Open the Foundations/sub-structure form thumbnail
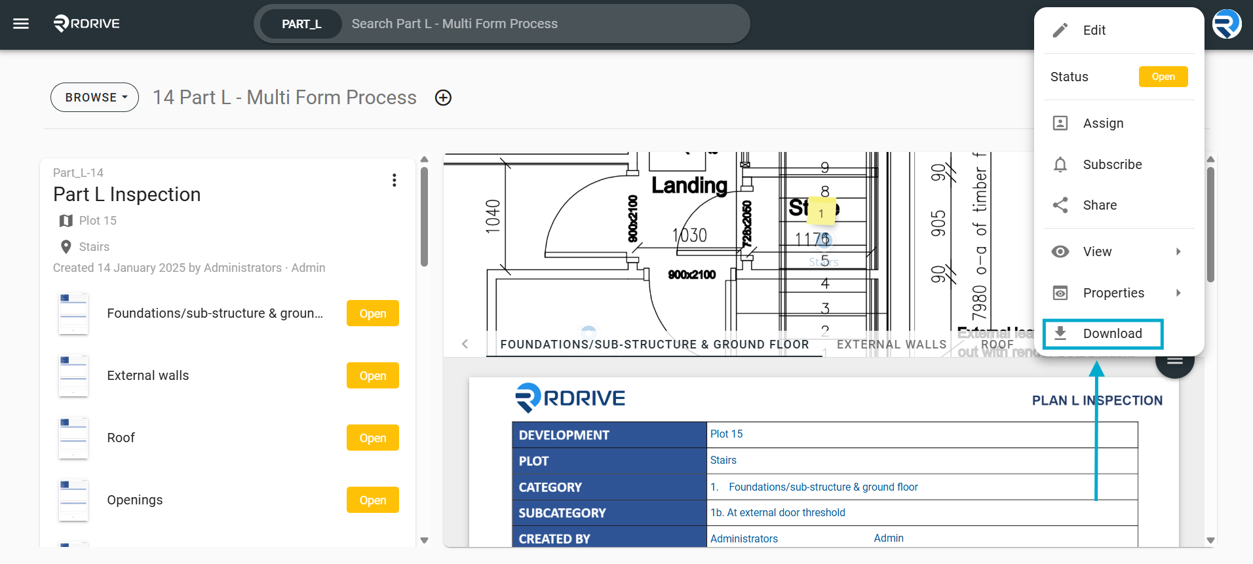Screen dimensions: 1253x564 click(x=73, y=314)
